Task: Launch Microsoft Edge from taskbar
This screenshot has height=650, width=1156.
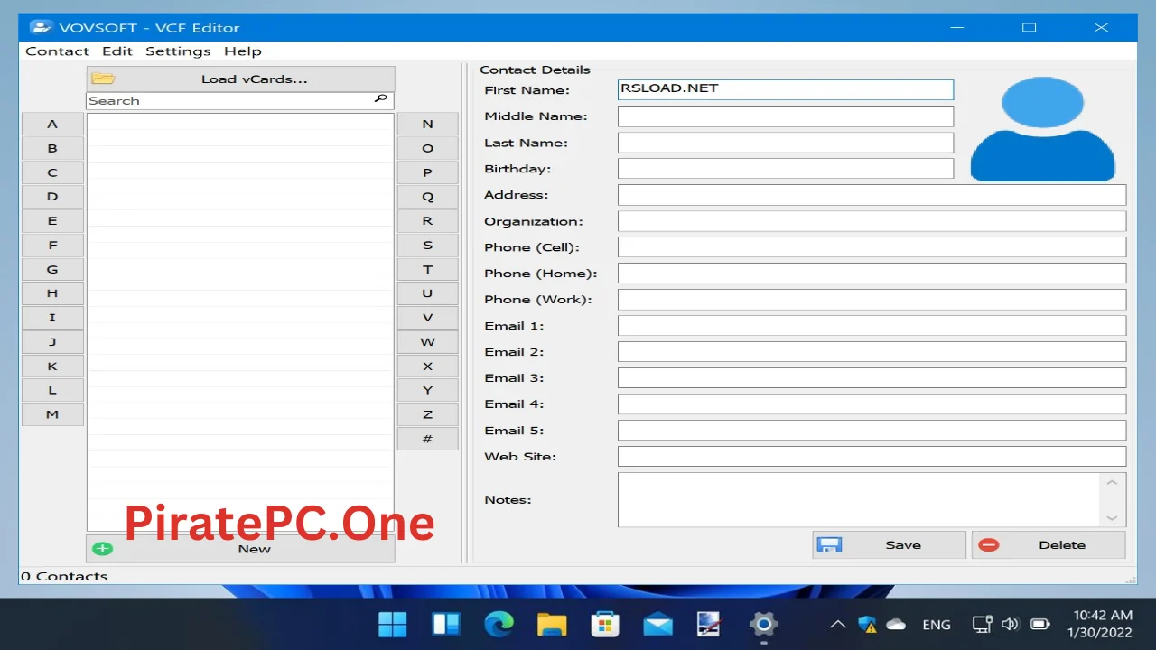Action: pyautogui.click(x=499, y=624)
